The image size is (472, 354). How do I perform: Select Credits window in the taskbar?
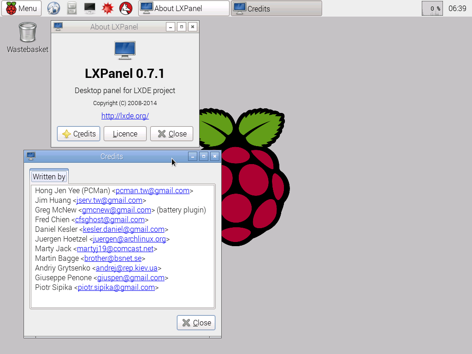277,8
